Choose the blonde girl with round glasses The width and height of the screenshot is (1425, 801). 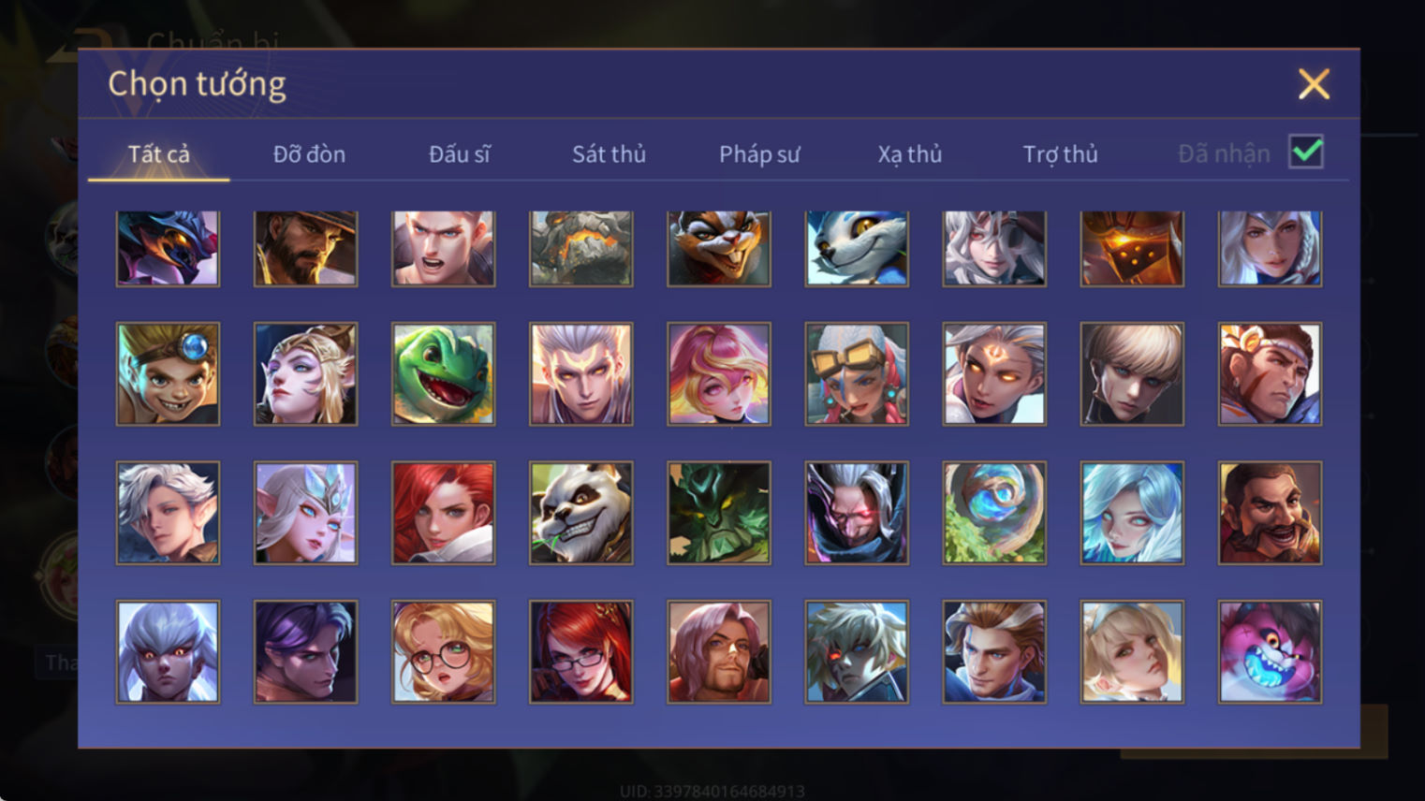(x=443, y=651)
